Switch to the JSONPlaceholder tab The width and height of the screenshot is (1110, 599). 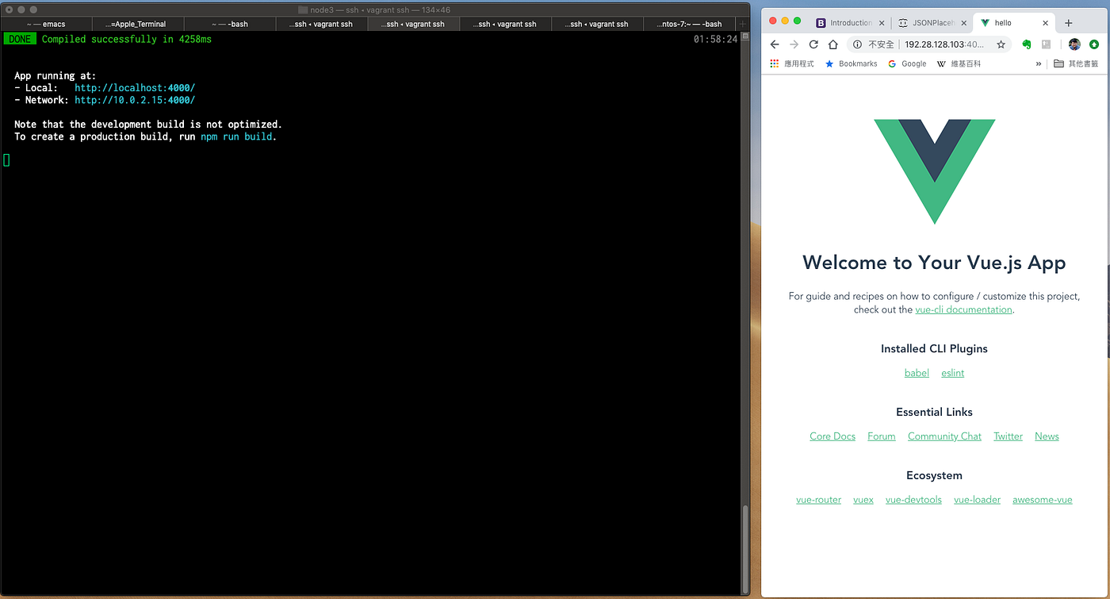point(932,23)
